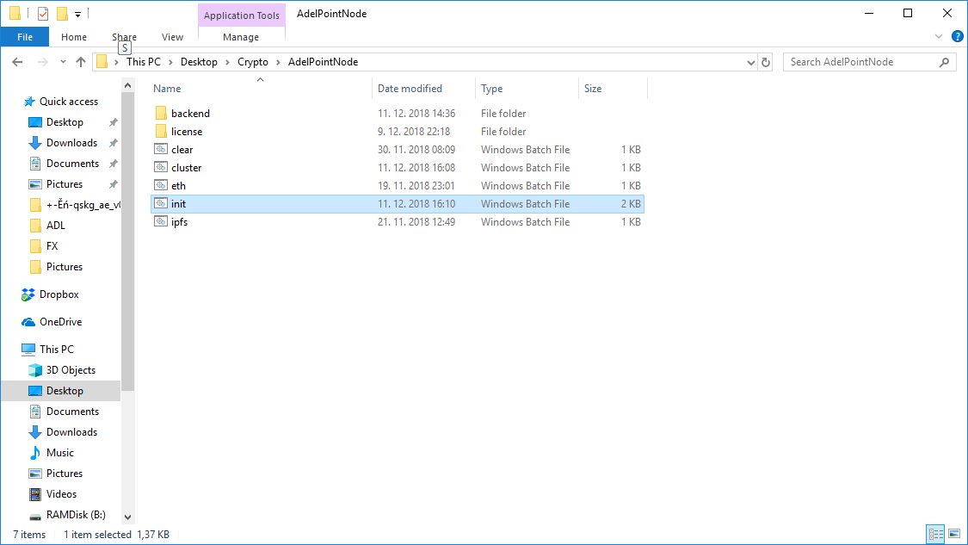Select the ipfs batch file icon
The image size is (968, 545).
[x=161, y=221]
